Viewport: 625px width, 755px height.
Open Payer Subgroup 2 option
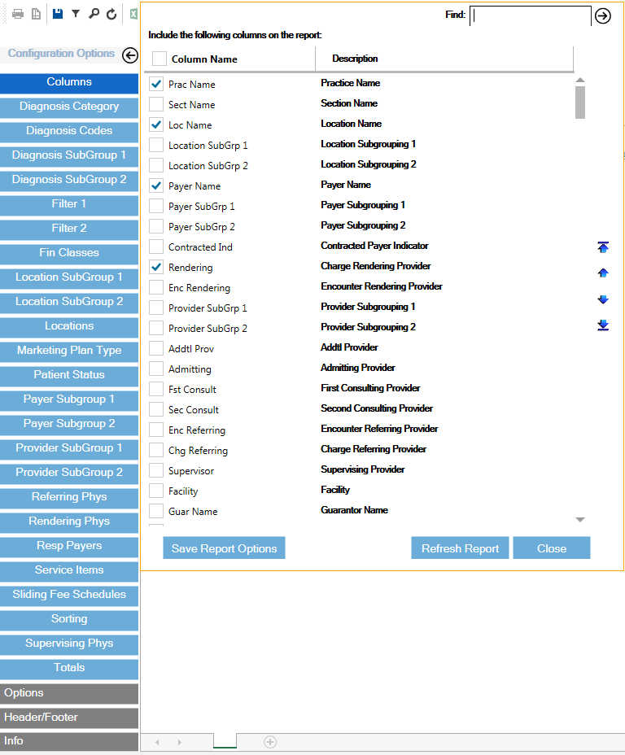tap(69, 424)
